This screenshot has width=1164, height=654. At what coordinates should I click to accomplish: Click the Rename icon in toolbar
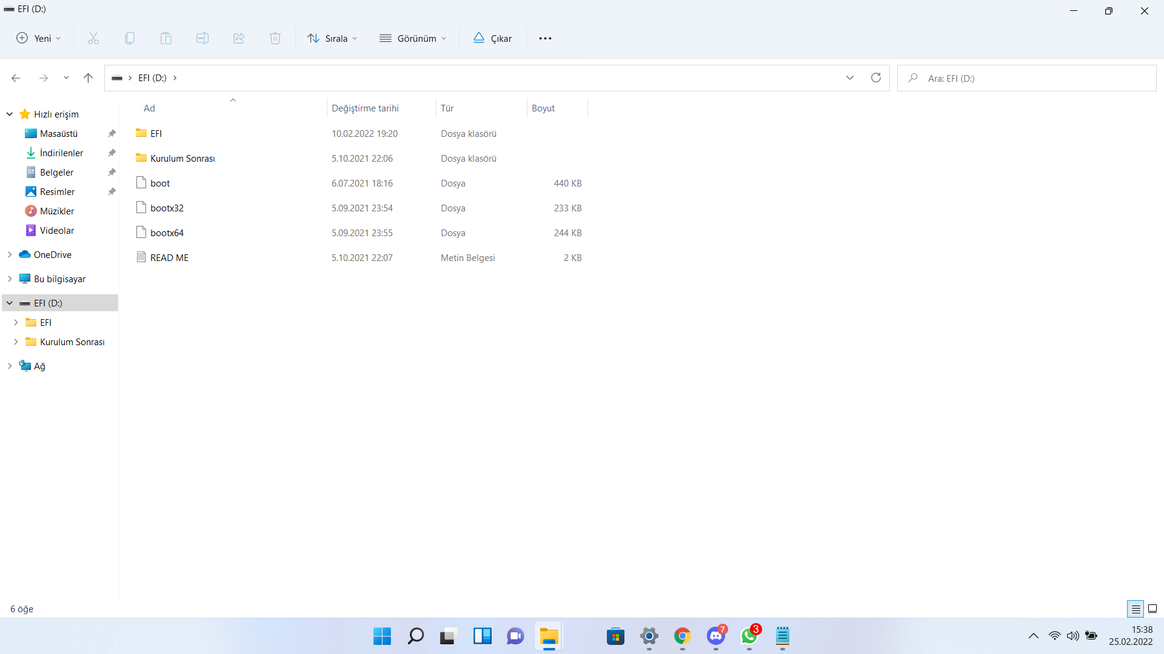click(202, 38)
